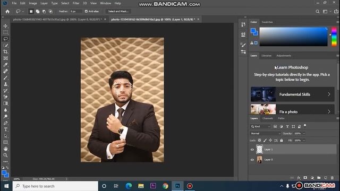
Task: Click the foreground color swatch in toolbox
Action: [4, 173]
